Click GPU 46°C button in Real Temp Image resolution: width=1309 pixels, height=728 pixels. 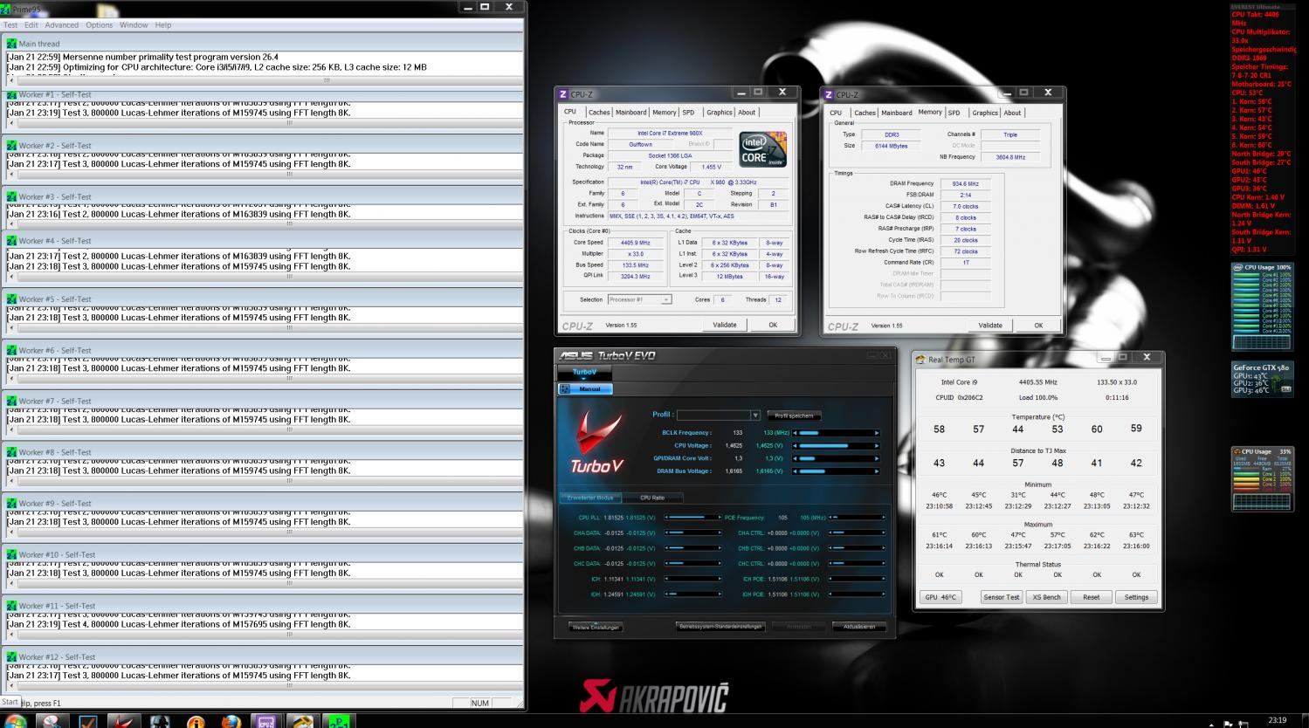[940, 597]
